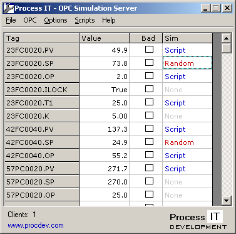Select the Script sim cell for 57PC0020.PV
The width and height of the screenshot is (236, 234).
187,168
